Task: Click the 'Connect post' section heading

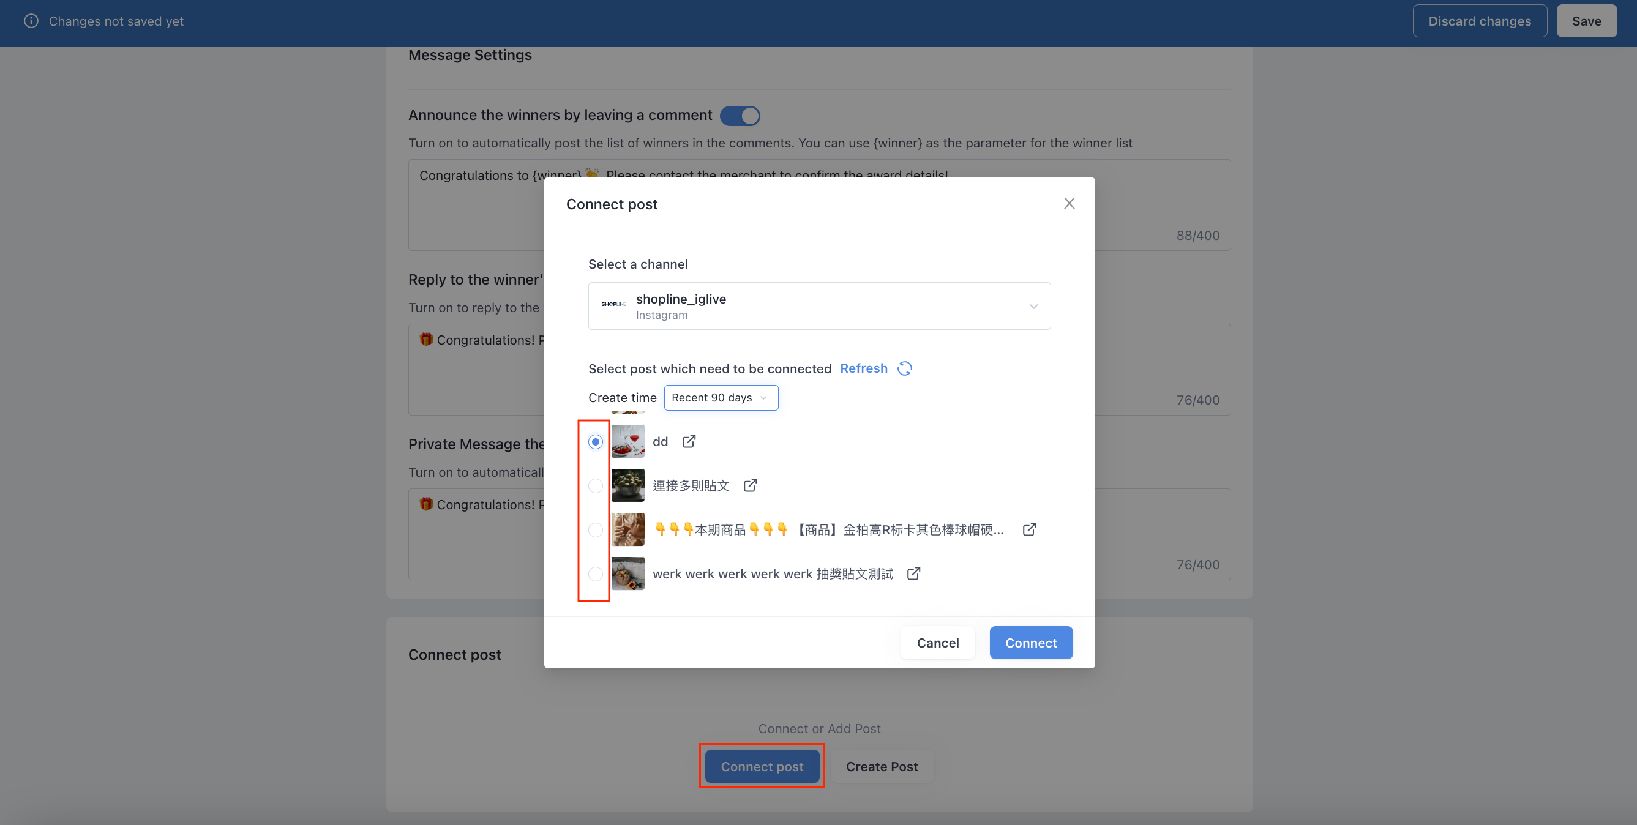Action: click(x=454, y=655)
